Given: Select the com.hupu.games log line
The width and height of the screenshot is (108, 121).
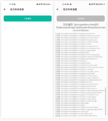Looking at the screenshot, I should (76, 97).
